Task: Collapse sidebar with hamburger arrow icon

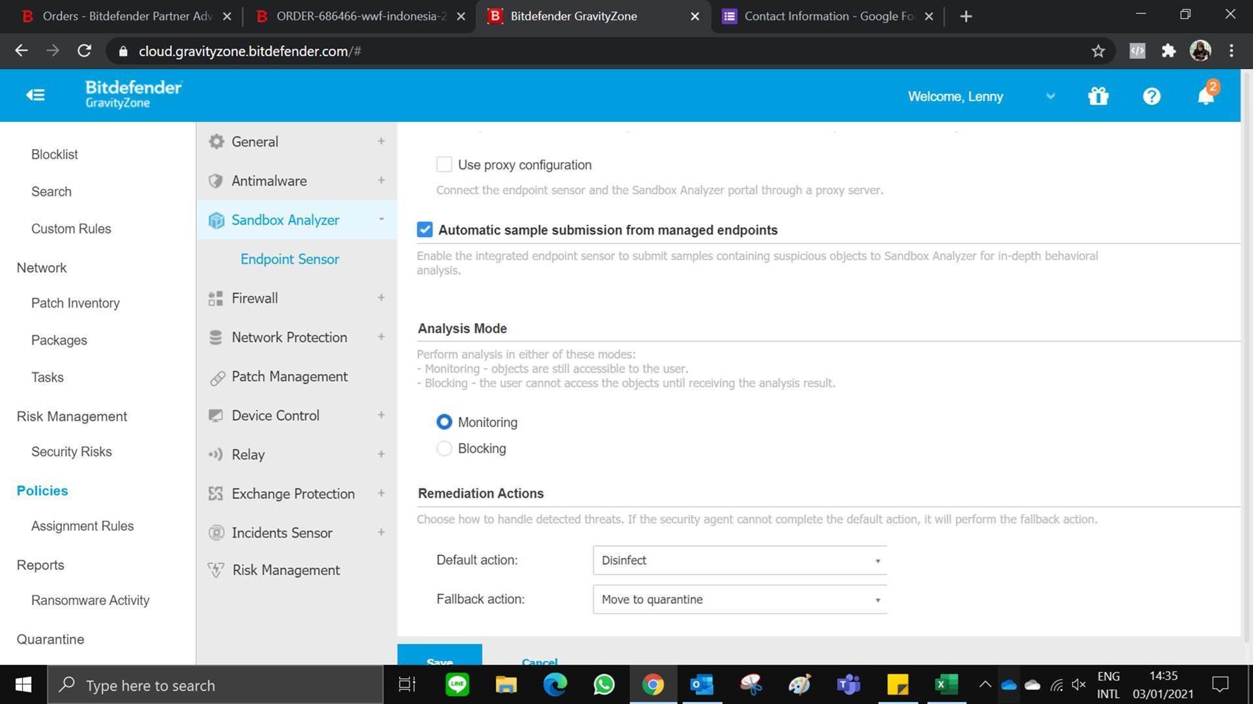Action: coord(35,96)
